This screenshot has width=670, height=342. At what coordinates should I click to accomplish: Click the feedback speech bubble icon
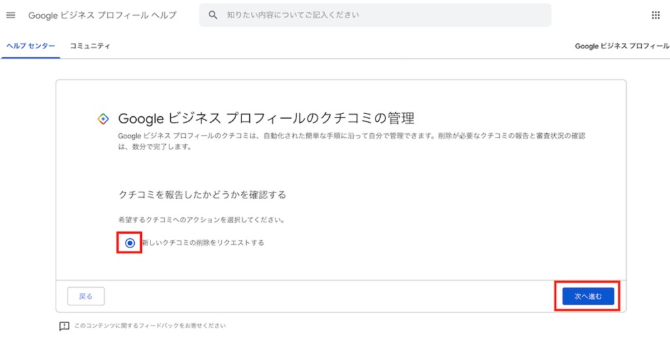point(64,326)
